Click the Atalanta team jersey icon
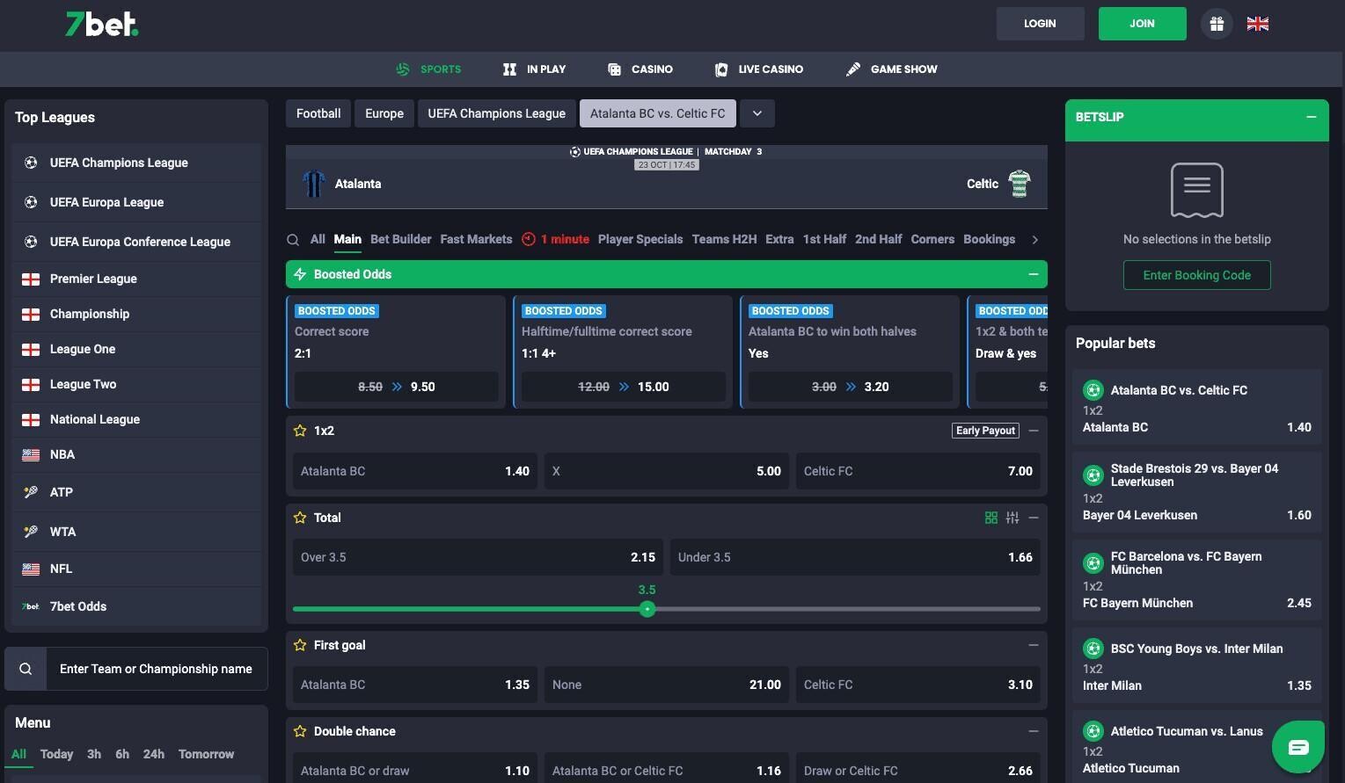 (x=313, y=184)
